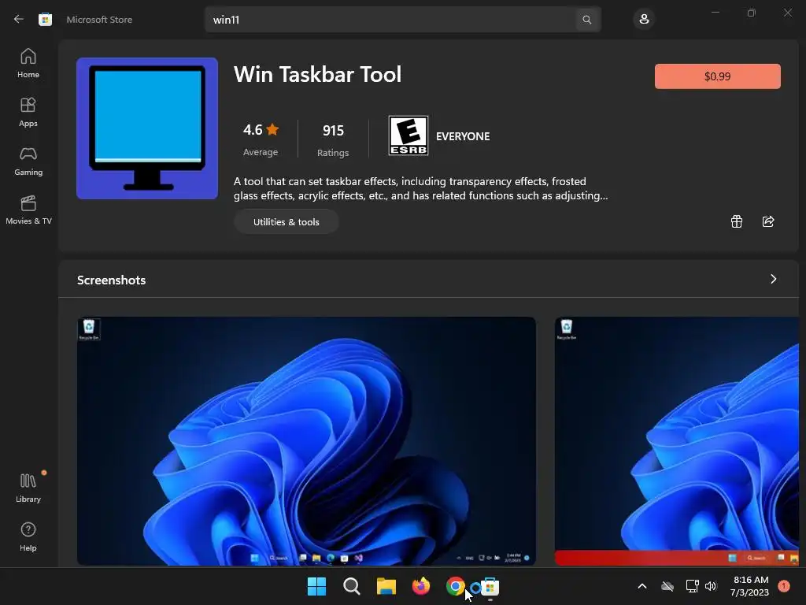Open the Utilities & tools category
Screen dimensions: 806x605
[287, 221]
